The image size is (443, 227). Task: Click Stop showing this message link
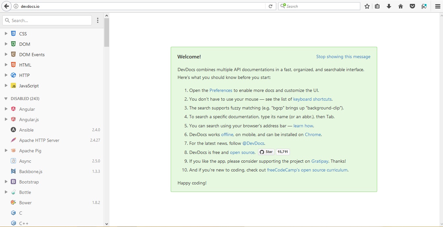coord(343,57)
